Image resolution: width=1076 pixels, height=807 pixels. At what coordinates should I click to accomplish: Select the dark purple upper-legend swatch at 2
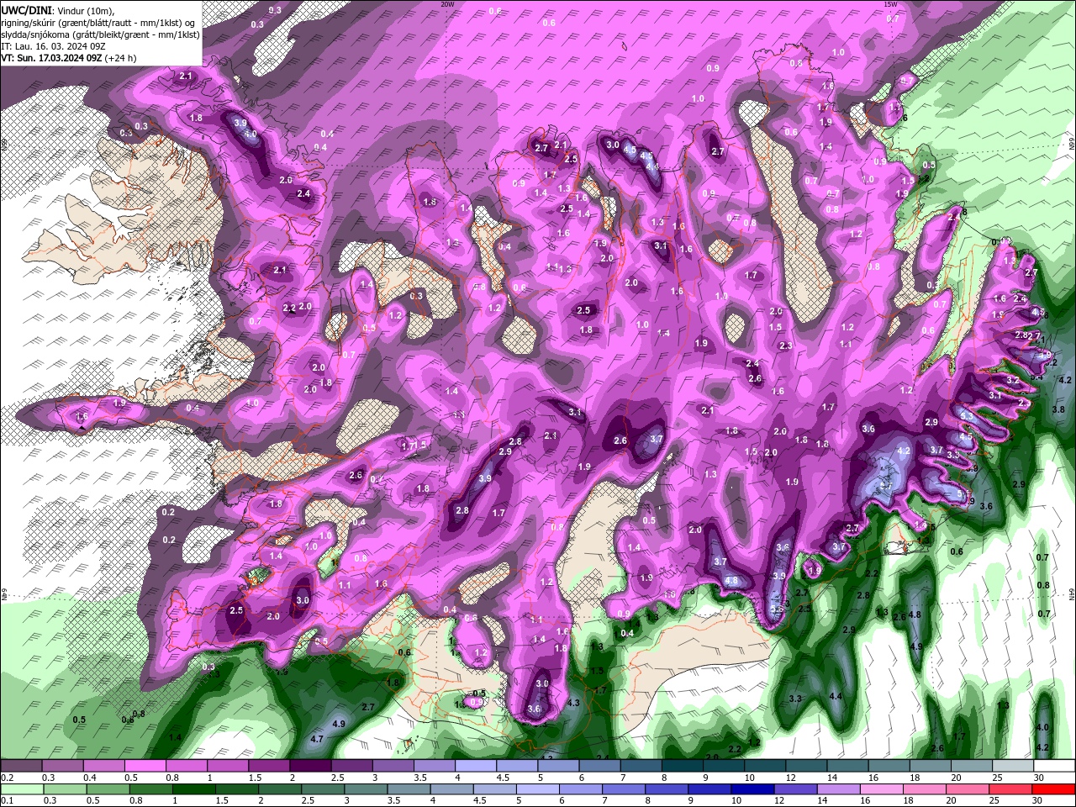tap(309, 766)
